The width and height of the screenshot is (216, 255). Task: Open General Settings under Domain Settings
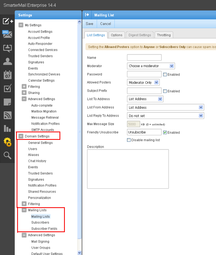pyautogui.click(x=40, y=143)
